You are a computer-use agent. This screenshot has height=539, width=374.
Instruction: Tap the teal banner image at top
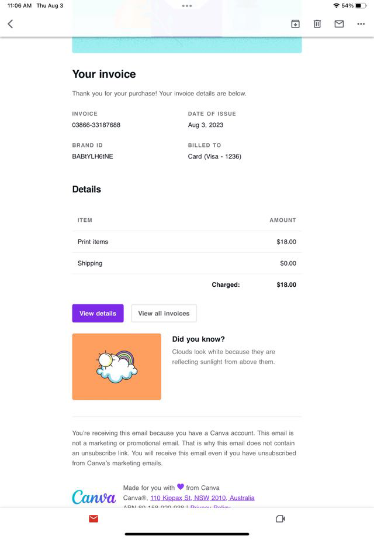(187, 44)
